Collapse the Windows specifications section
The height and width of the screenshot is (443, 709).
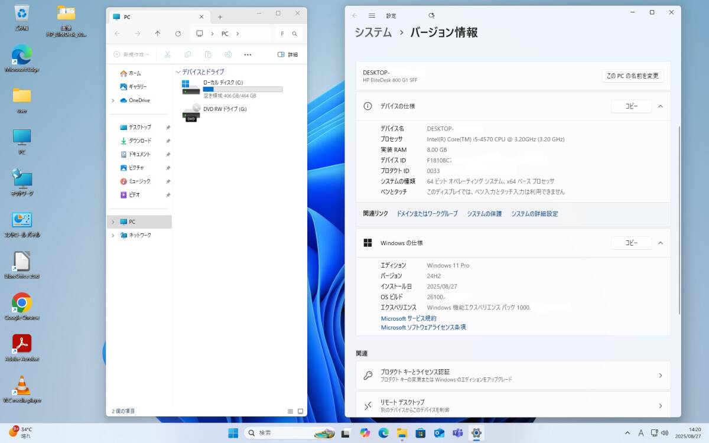[661, 243]
